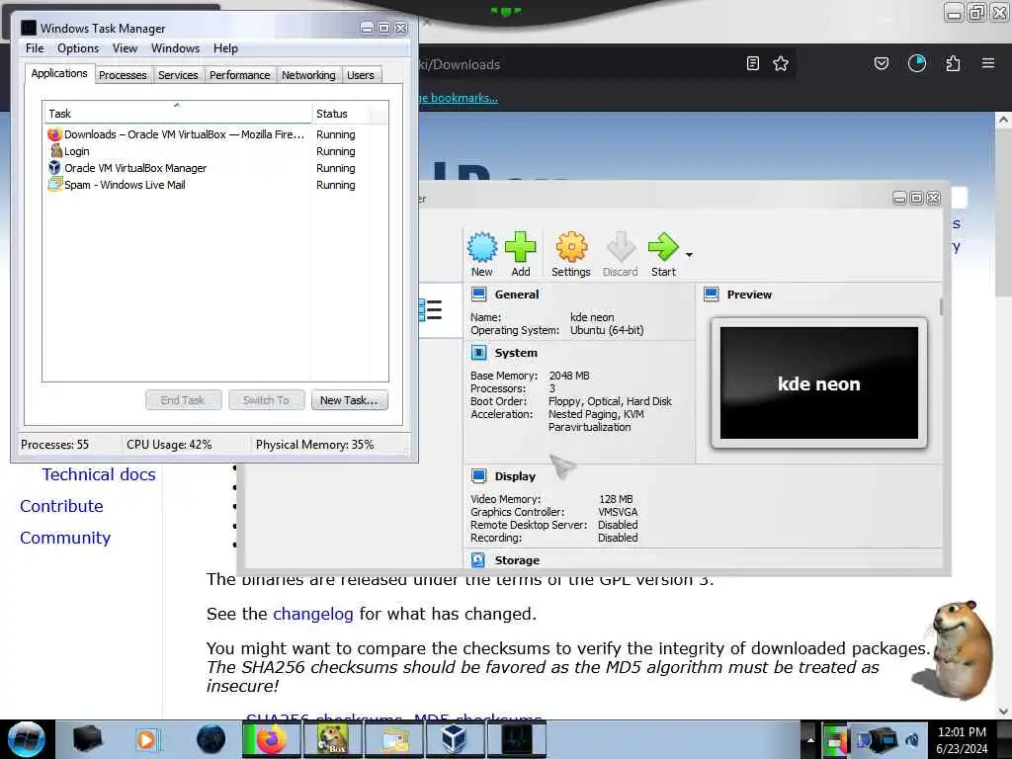
Task: Click Physical Memory: 35% status text
Action: point(315,445)
